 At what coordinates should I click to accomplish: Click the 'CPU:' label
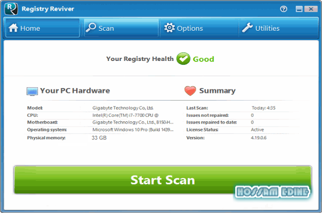[x=32, y=115]
